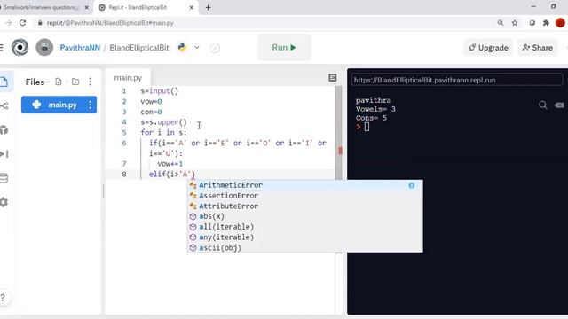Open the Settings gear sidebar icon
Screen dimensions: 568x319
tap(4, 202)
